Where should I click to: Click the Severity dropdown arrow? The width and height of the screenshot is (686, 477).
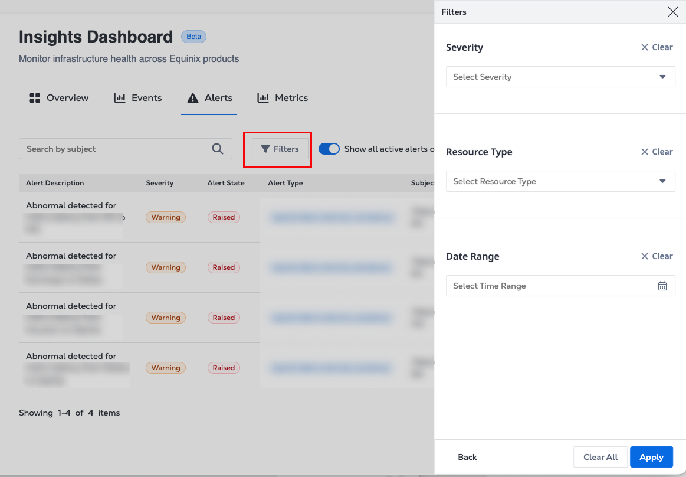tap(662, 77)
